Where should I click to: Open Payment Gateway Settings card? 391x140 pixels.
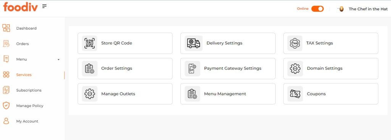click(x=228, y=69)
